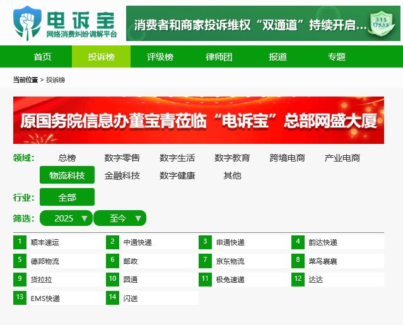Click the red 董宝青 banner image
Image resolution: width=403 pixels, height=325 pixels.
(199, 120)
